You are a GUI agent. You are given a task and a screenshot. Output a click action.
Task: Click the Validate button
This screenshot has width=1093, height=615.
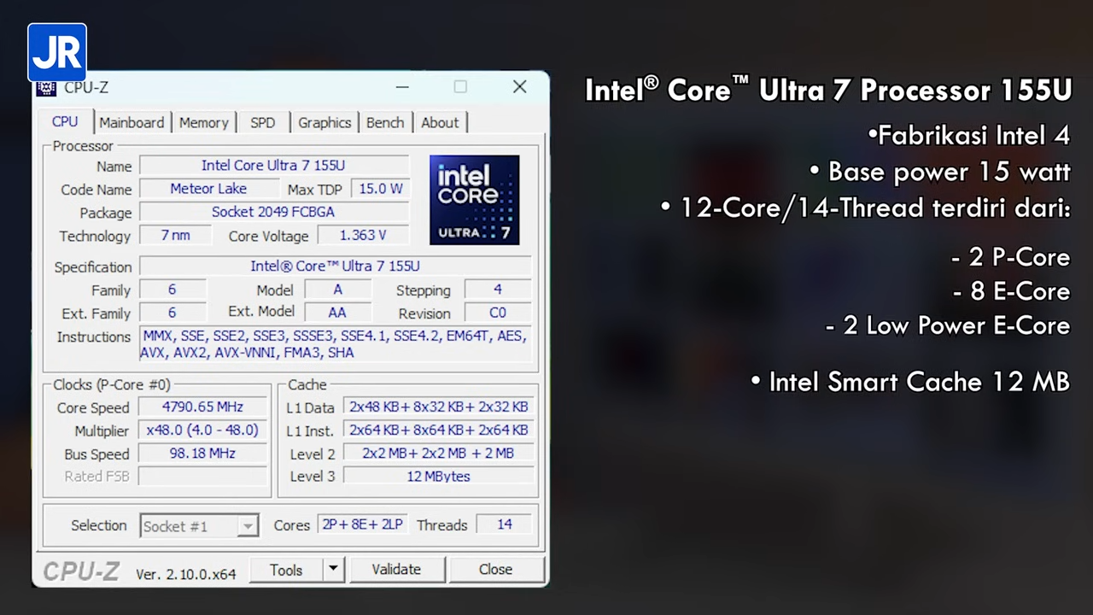pos(396,569)
